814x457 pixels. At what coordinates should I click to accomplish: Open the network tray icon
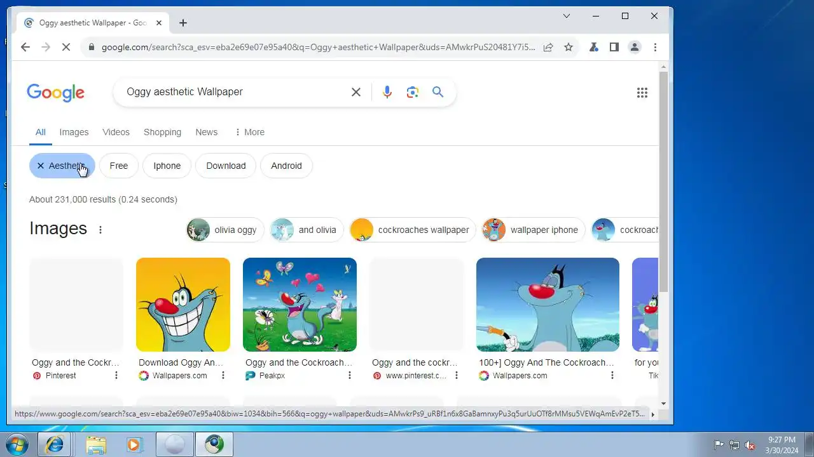pos(735,445)
